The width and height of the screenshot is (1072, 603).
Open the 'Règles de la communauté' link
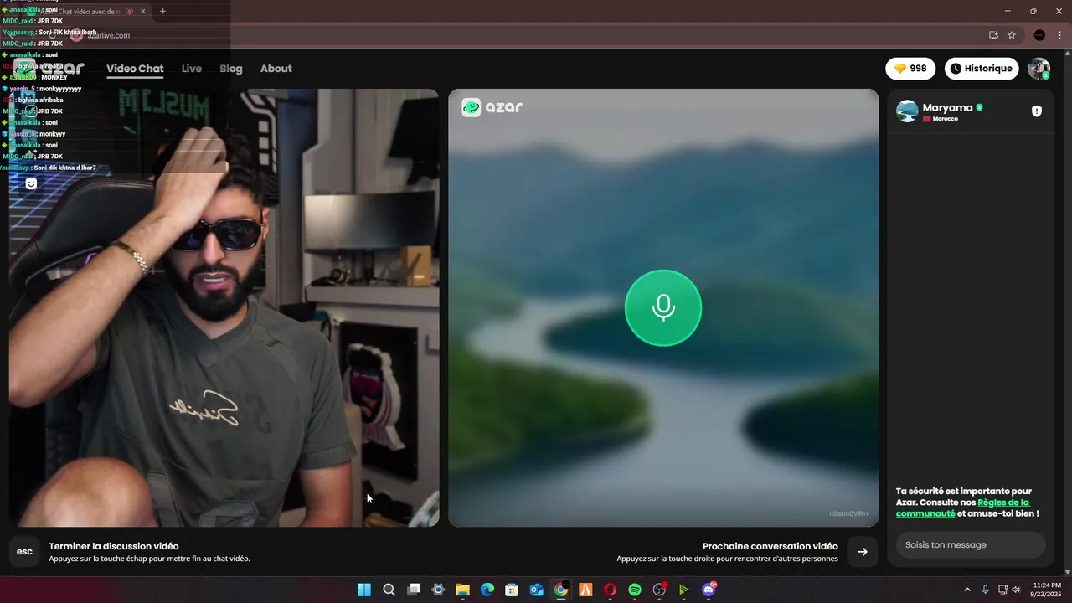tap(962, 508)
